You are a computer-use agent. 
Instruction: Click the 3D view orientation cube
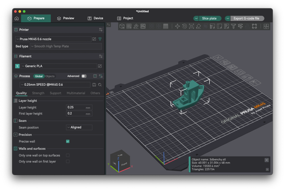pos(120,160)
